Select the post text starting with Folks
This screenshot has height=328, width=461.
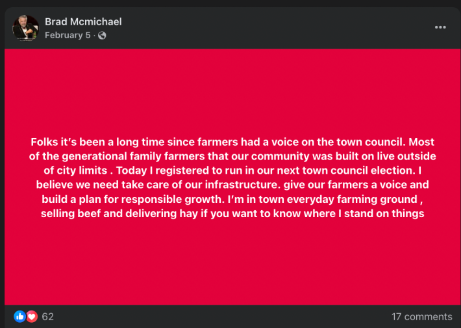(232, 178)
